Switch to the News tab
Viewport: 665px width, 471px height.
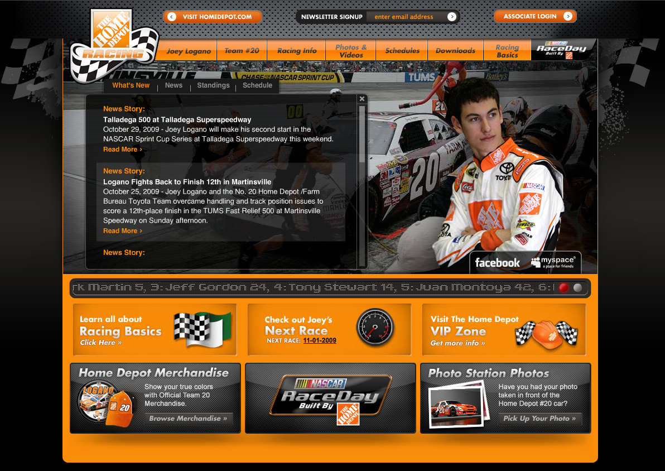[x=174, y=85]
